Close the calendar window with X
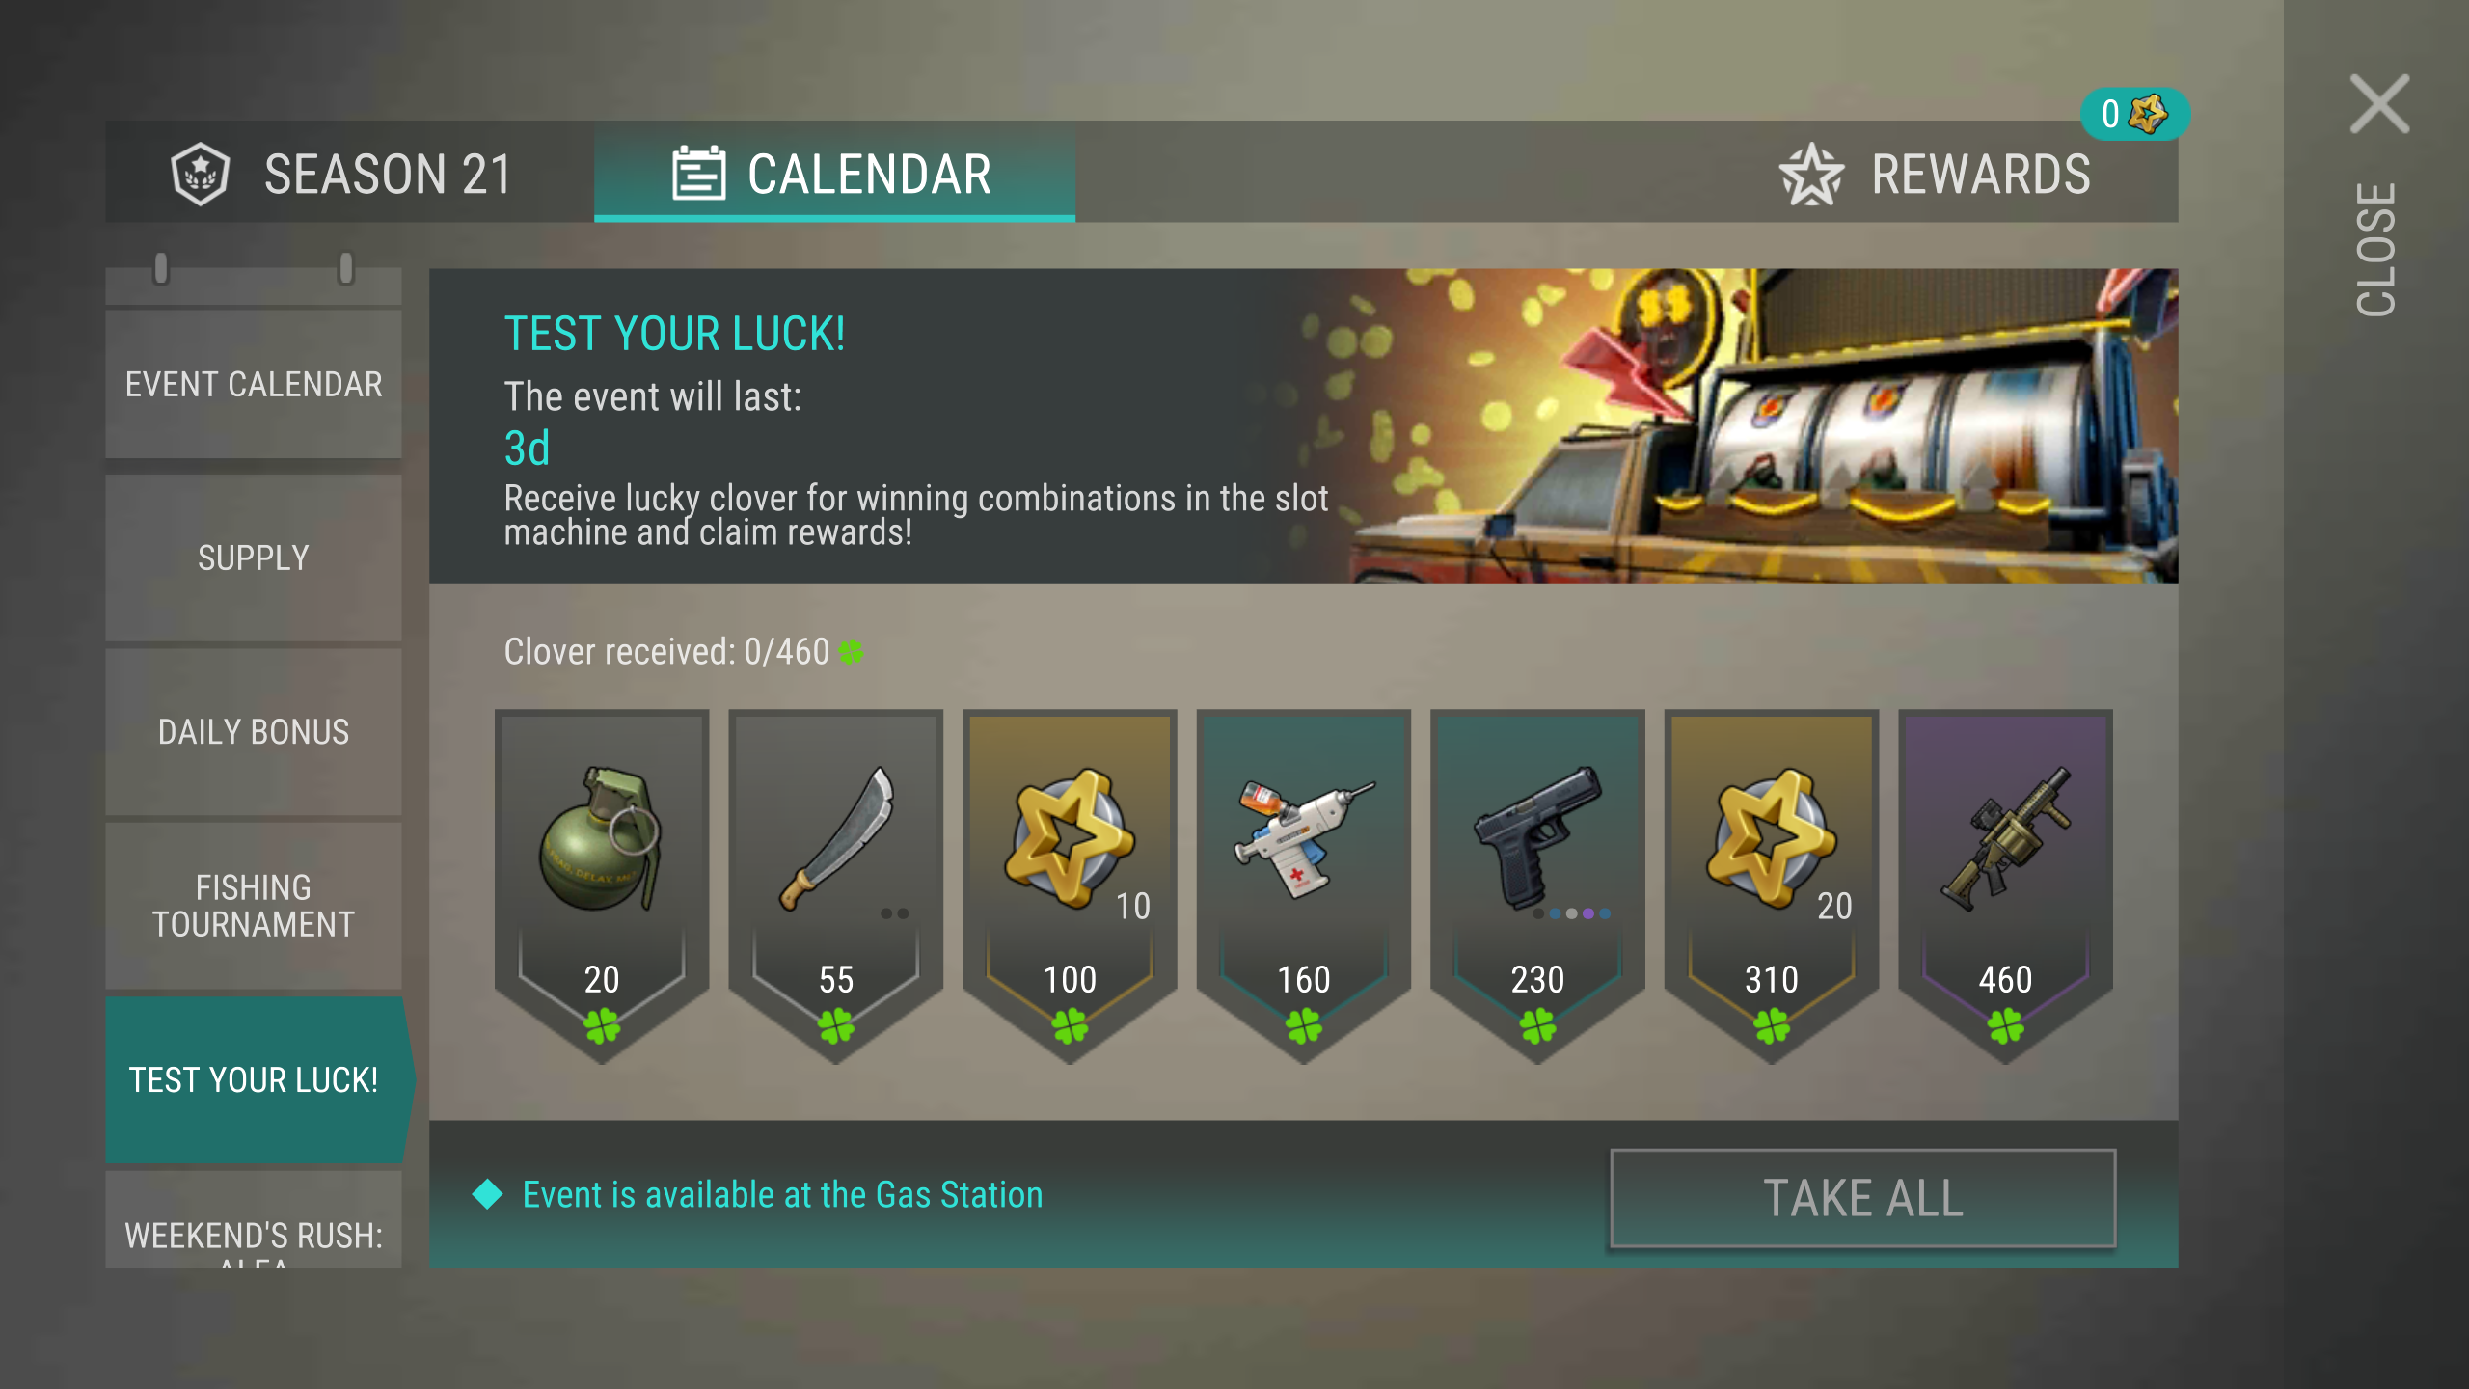 click(x=2379, y=104)
